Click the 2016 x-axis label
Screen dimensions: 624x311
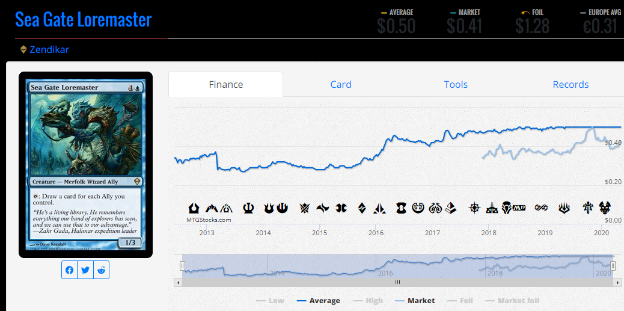[376, 233]
